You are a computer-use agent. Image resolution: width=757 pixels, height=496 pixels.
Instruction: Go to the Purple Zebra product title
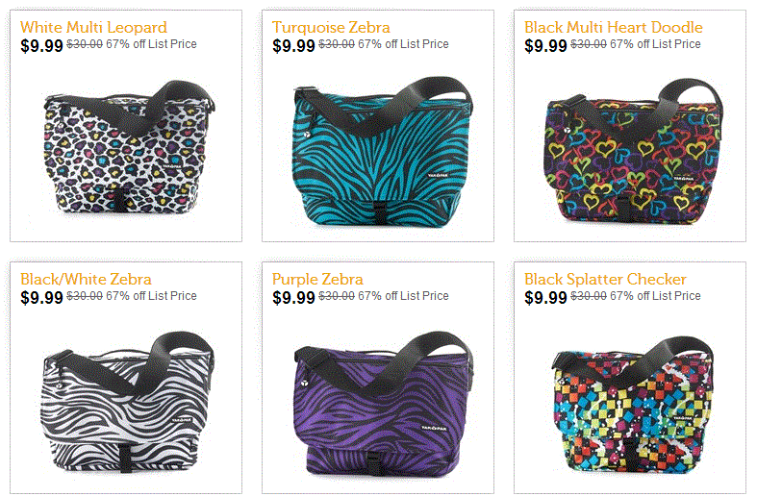[317, 279]
